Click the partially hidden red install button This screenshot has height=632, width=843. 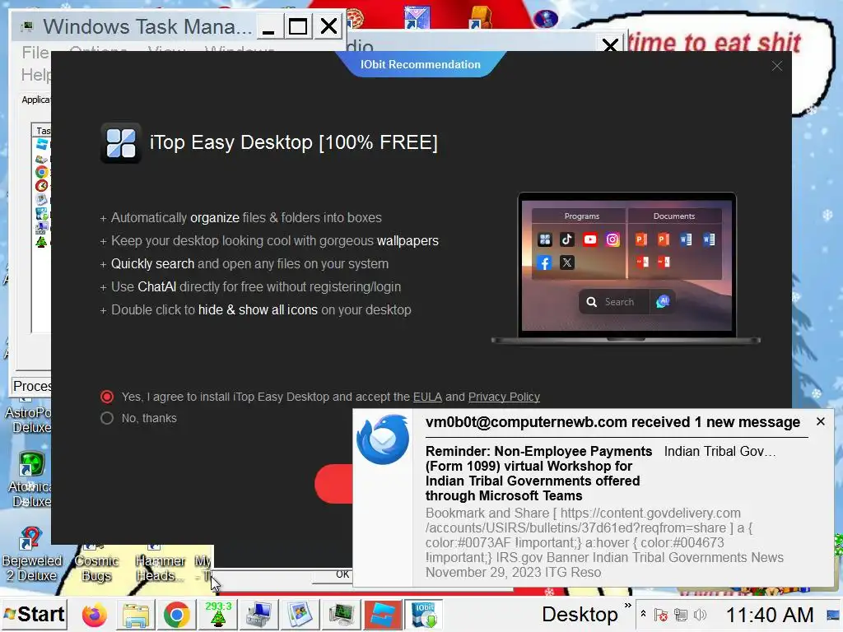tap(333, 484)
